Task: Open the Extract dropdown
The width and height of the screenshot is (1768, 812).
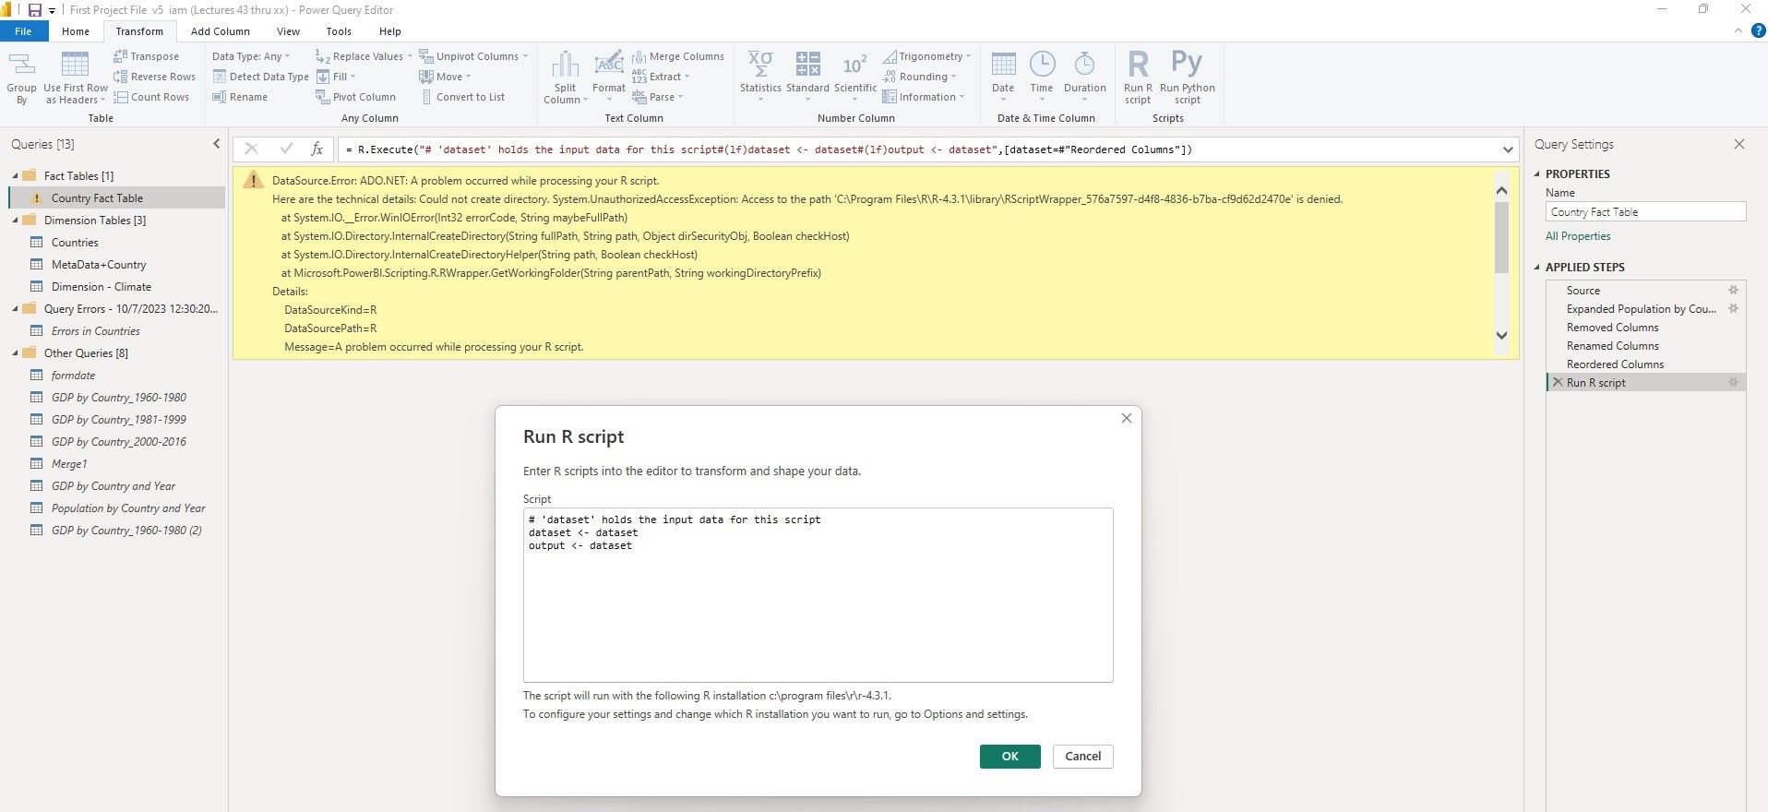Action: [661, 77]
